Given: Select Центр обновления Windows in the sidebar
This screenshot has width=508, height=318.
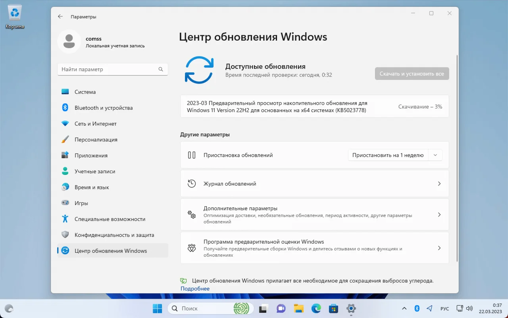Looking at the screenshot, I should pos(113,251).
